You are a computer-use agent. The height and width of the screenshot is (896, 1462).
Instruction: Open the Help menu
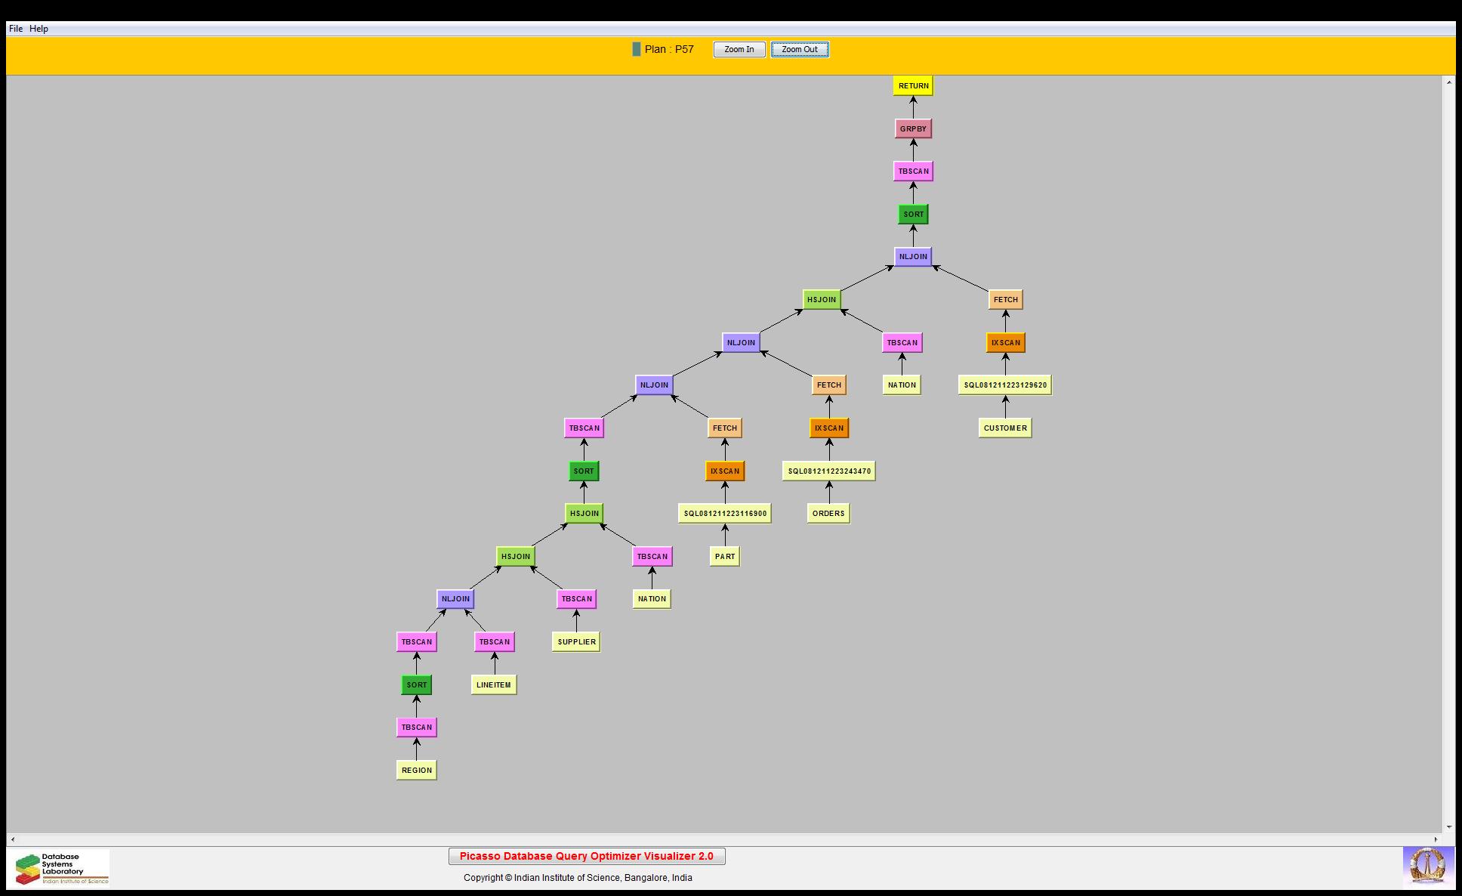[39, 29]
